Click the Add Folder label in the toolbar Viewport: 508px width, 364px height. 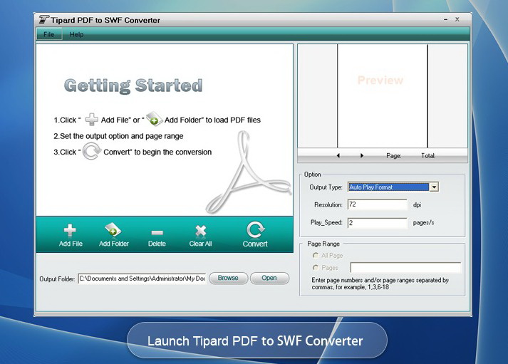coord(114,244)
